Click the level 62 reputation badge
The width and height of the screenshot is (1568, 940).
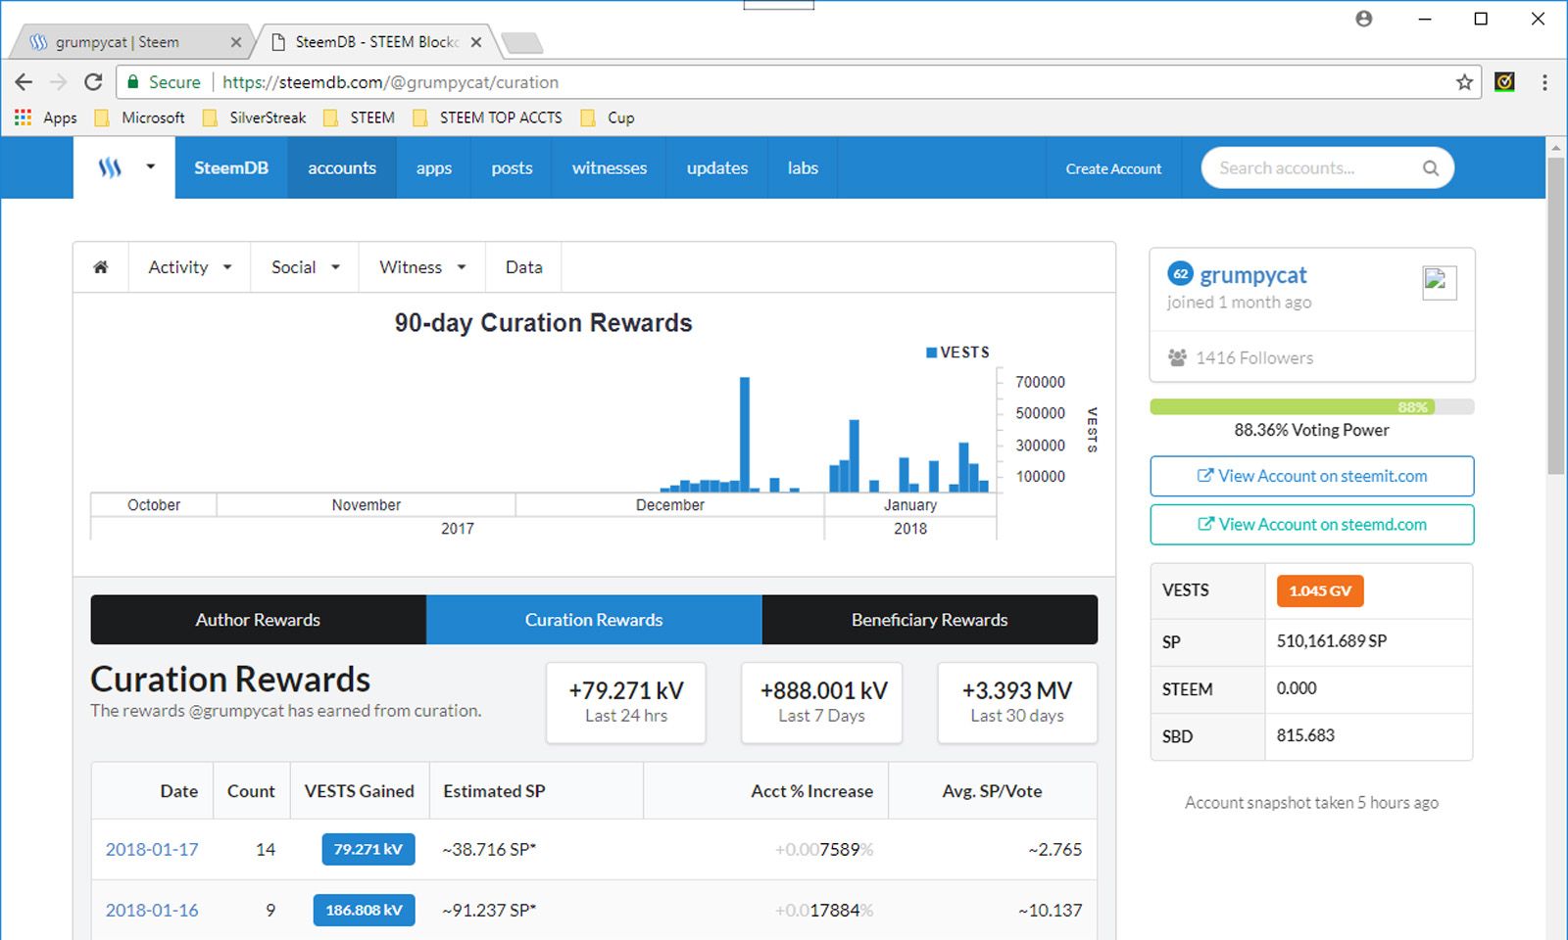tap(1181, 274)
